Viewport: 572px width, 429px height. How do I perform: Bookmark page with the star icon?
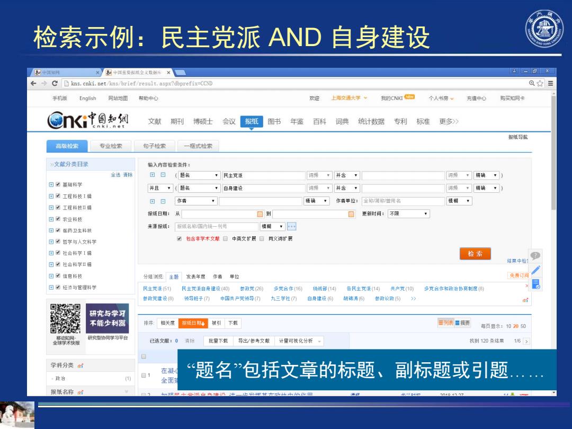coord(540,83)
